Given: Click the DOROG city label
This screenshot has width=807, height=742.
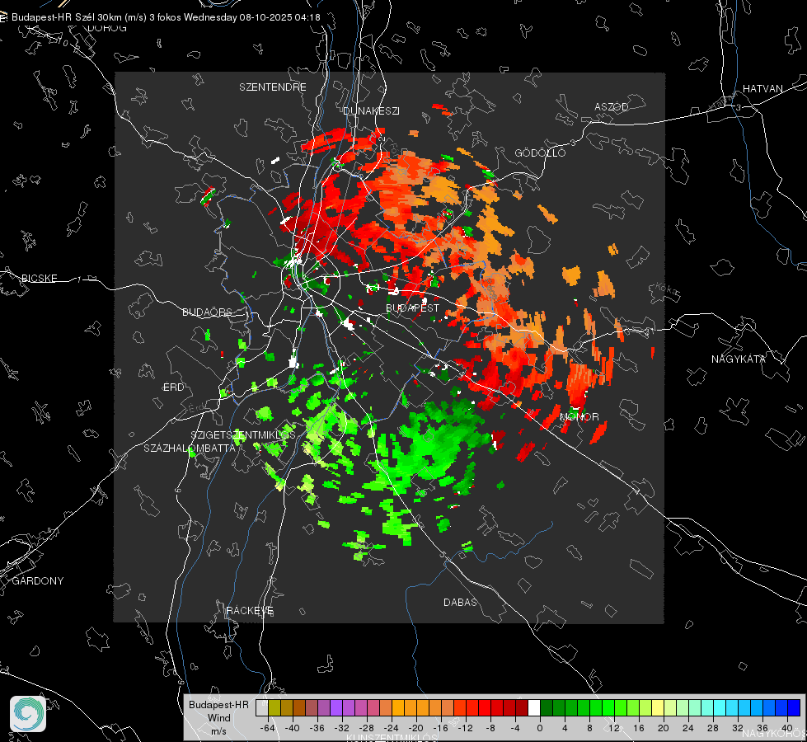Looking at the screenshot, I should coord(107,28).
